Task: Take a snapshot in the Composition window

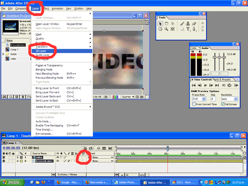Action: click(106, 97)
